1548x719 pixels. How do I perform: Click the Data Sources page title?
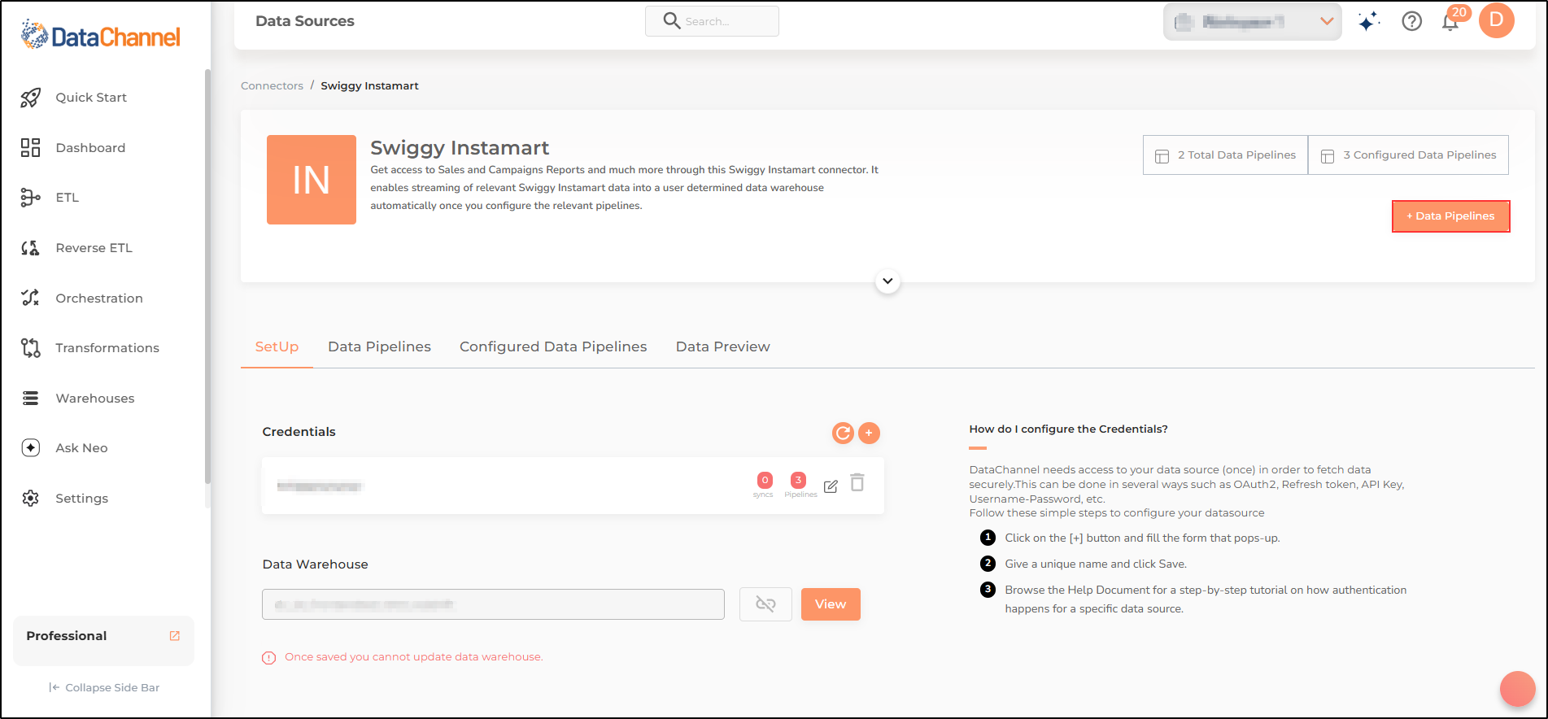tap(305, 21)
